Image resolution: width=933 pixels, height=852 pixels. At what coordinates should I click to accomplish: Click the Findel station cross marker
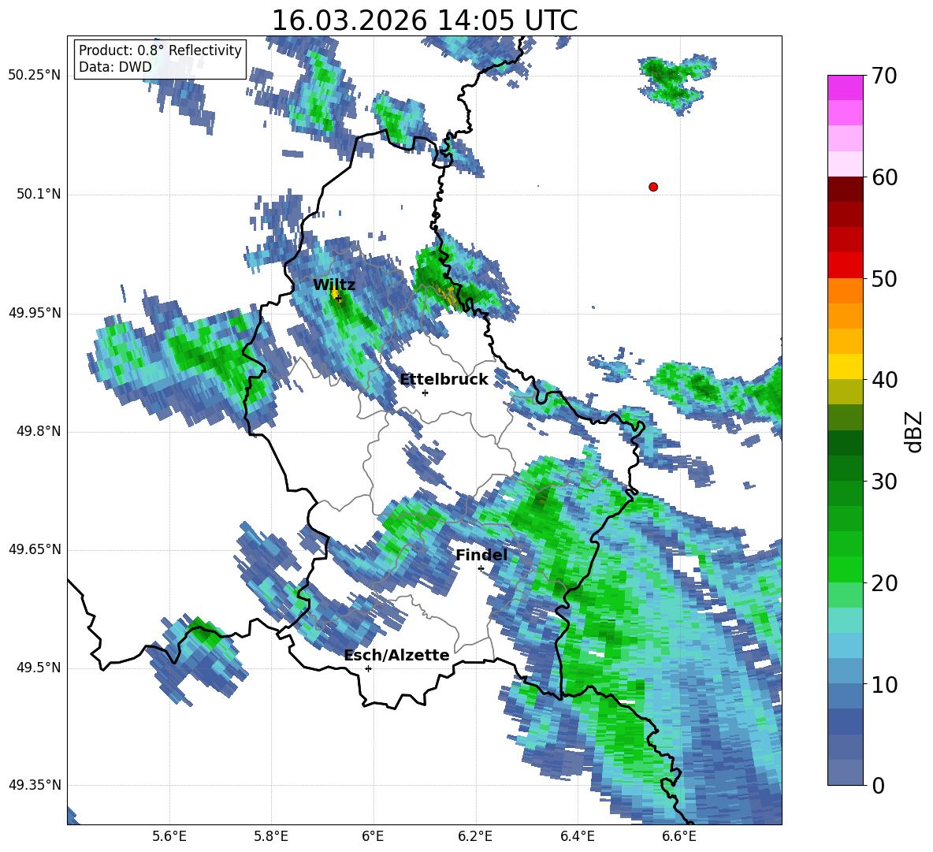[481, 569]
